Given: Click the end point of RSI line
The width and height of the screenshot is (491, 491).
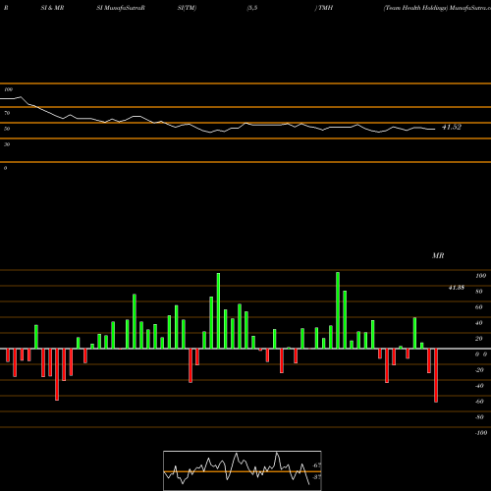Looking at the screenshot, I should (x=435, y=130).
